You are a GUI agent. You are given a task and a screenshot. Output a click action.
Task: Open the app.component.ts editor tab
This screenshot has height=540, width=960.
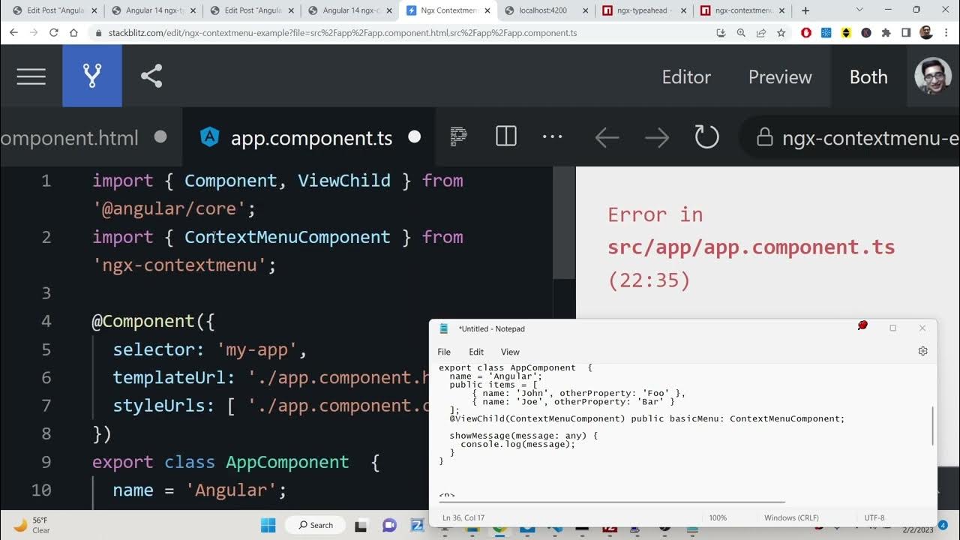[x=311, y=138]
